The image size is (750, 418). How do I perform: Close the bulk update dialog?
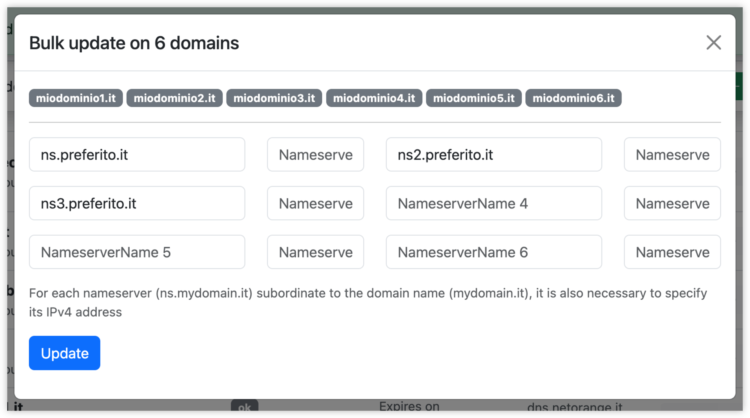point(713,43)
